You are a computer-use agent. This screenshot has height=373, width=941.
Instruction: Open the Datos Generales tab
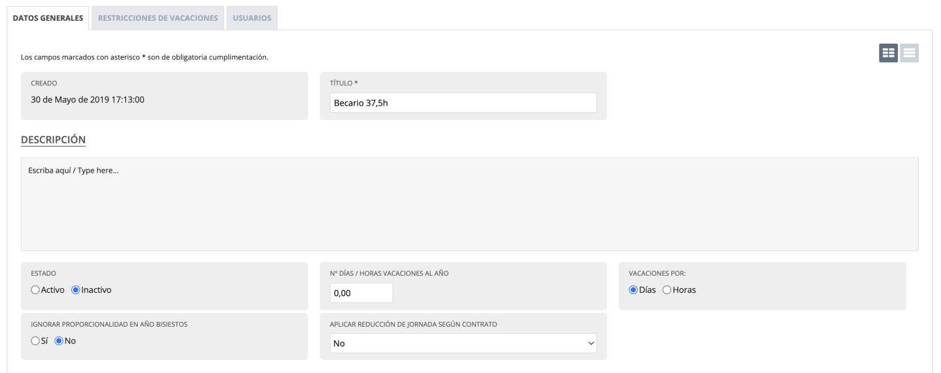(x=48, y=18)
